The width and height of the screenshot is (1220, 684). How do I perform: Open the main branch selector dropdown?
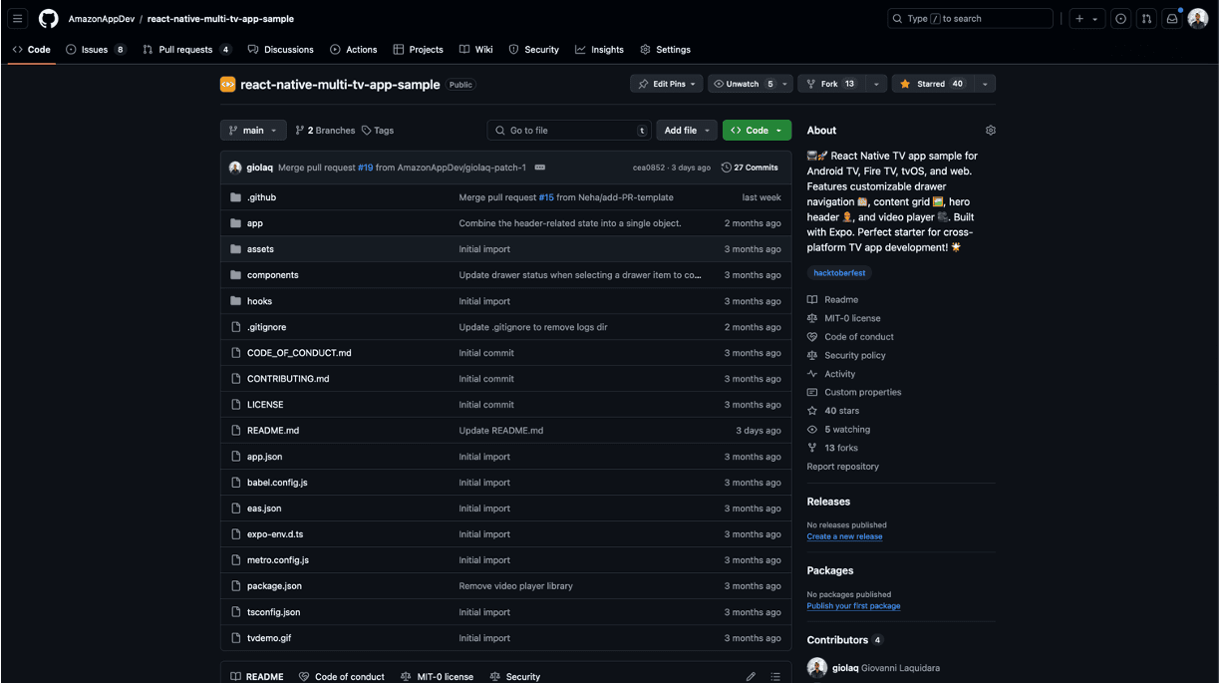tap(253, 131)
